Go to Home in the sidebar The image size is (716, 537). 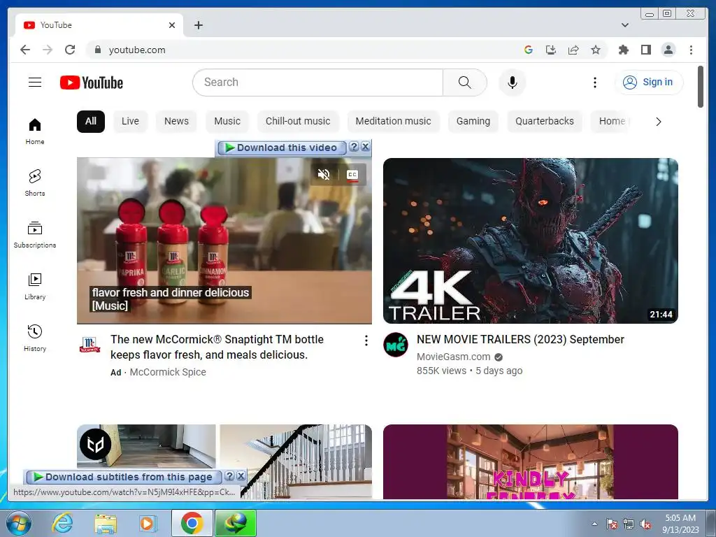coord(35,131)
